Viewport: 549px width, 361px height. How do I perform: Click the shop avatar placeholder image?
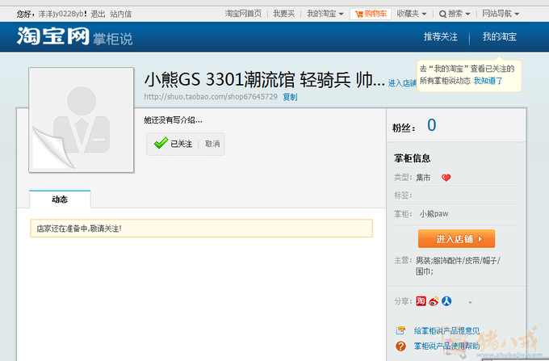(x=82, y=120)
